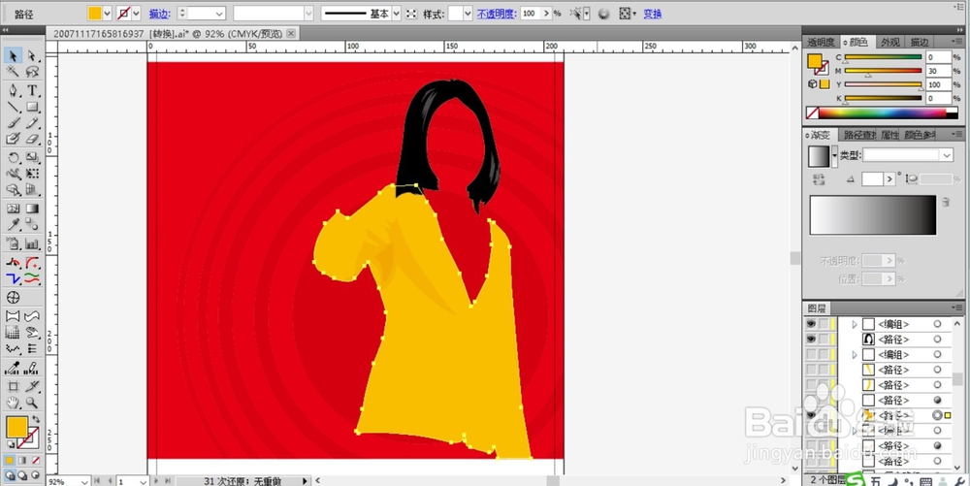Screen dimensions: 970x486
Task: Click target circle of selected yellow <路径>
Action: point(937,415)
